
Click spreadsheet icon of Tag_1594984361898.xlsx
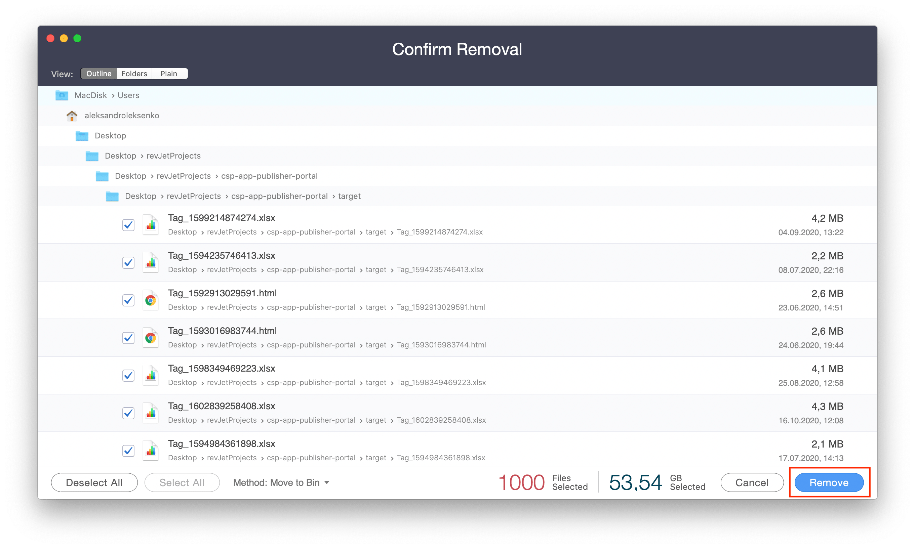point(151,451)
